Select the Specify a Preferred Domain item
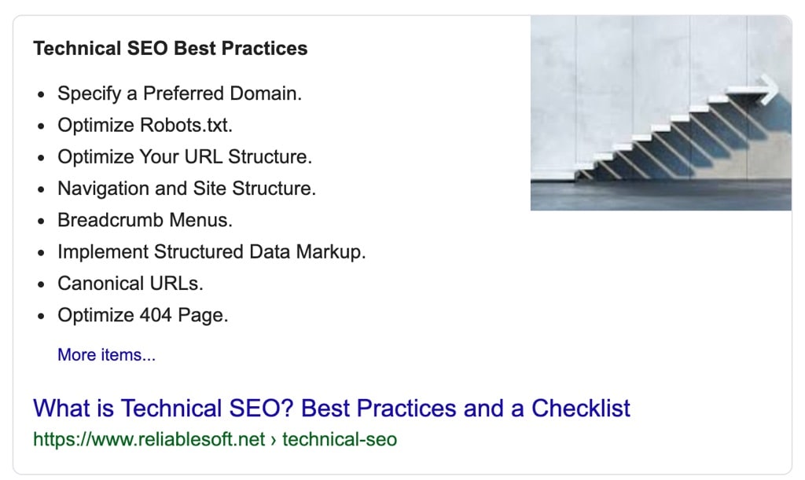The image size is (805, 480). point(179,93)
